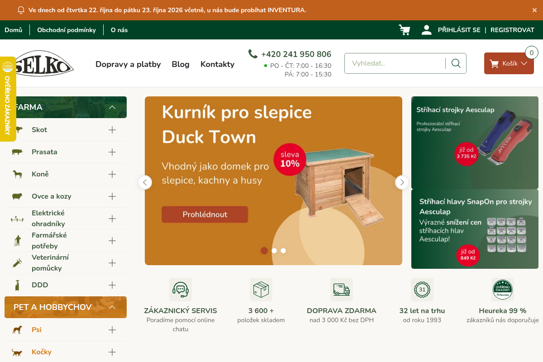Expand the DDD category
The image size is (543, 362).
112,285
